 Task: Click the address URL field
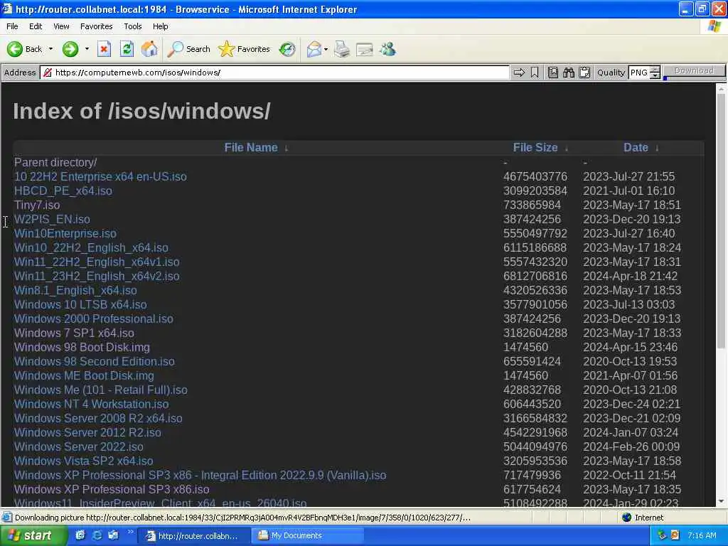(x=275, y=73)
